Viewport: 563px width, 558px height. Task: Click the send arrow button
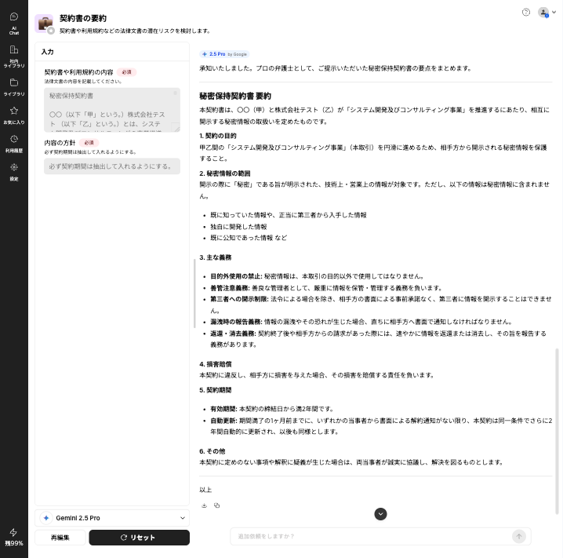518,536
